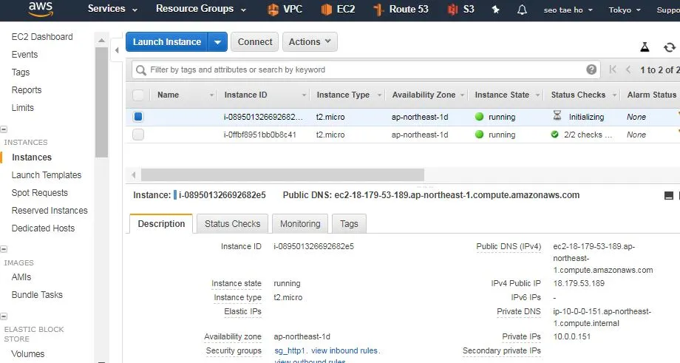The width and height of the screenshot is (680, 363).
Task: Click the blue marker beside instance ID
Action: tap(175, 194)
